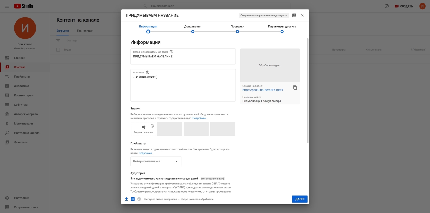Click the Фильтр filter input

pos(72,40)
